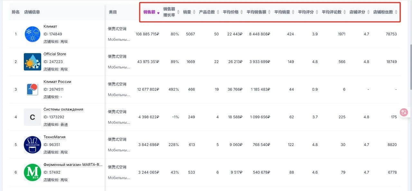Sort by 店铺粉丝数 column header
The height and width of the screenshot is (191, 412).
pos(385,12)
